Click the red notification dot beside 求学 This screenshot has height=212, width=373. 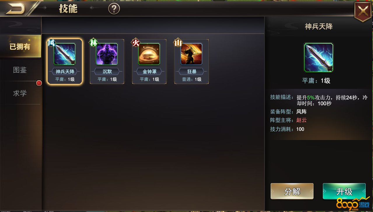(39, 83)
